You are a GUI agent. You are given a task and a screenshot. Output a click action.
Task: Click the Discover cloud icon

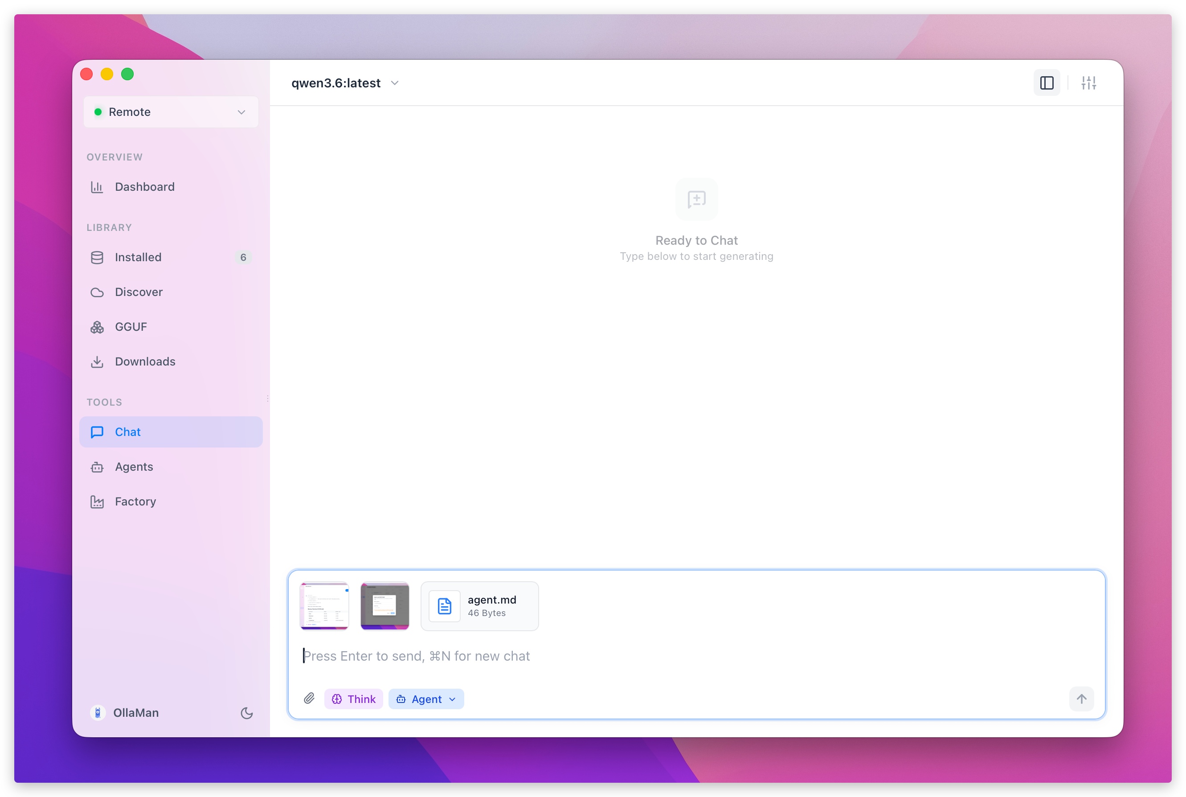point(97,292)
